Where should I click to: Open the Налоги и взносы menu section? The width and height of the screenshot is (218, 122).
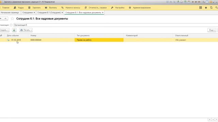71,7
